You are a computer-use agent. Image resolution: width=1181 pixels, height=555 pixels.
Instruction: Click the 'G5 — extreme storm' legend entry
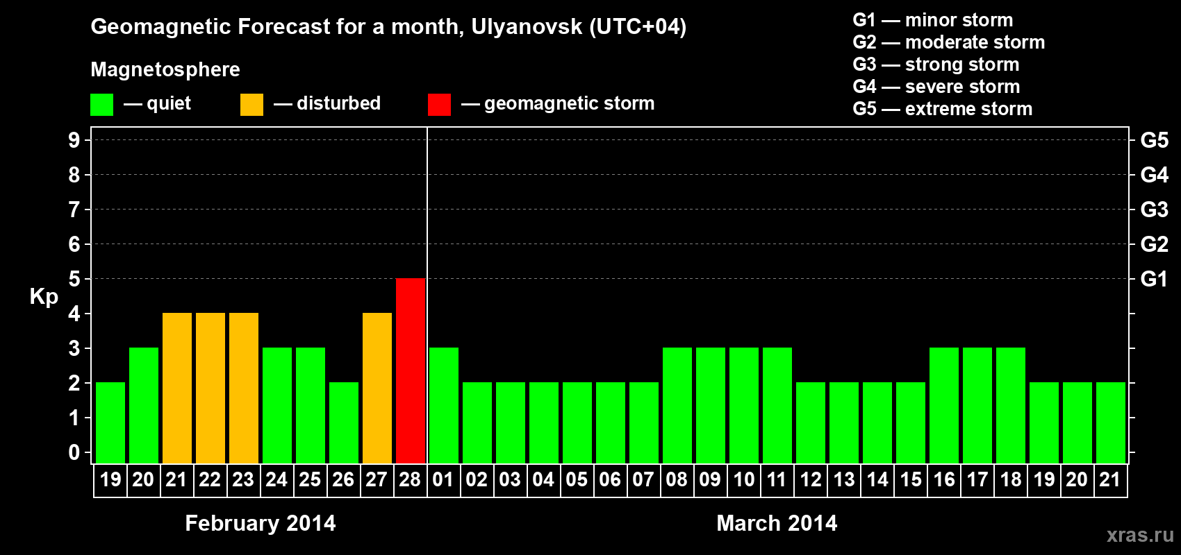[943, 109]
